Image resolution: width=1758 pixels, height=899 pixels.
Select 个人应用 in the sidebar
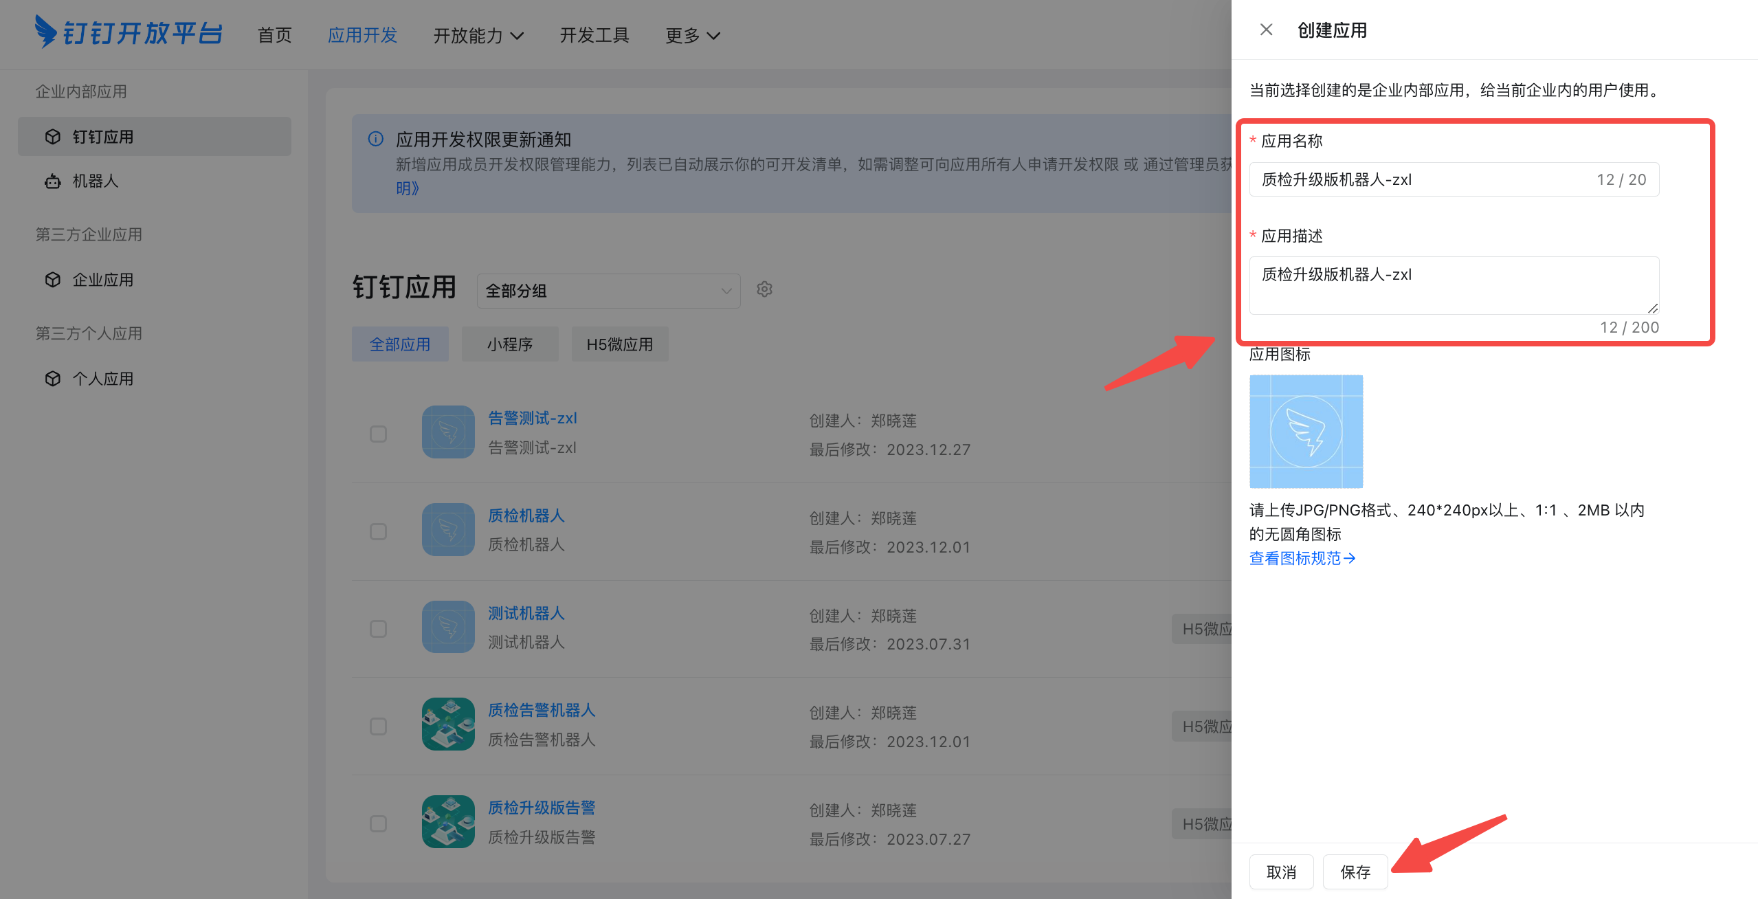point(155,379)
